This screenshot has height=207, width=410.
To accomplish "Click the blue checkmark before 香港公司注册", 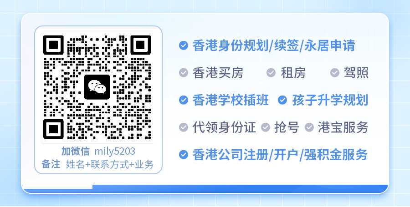I will click(183, 155).
